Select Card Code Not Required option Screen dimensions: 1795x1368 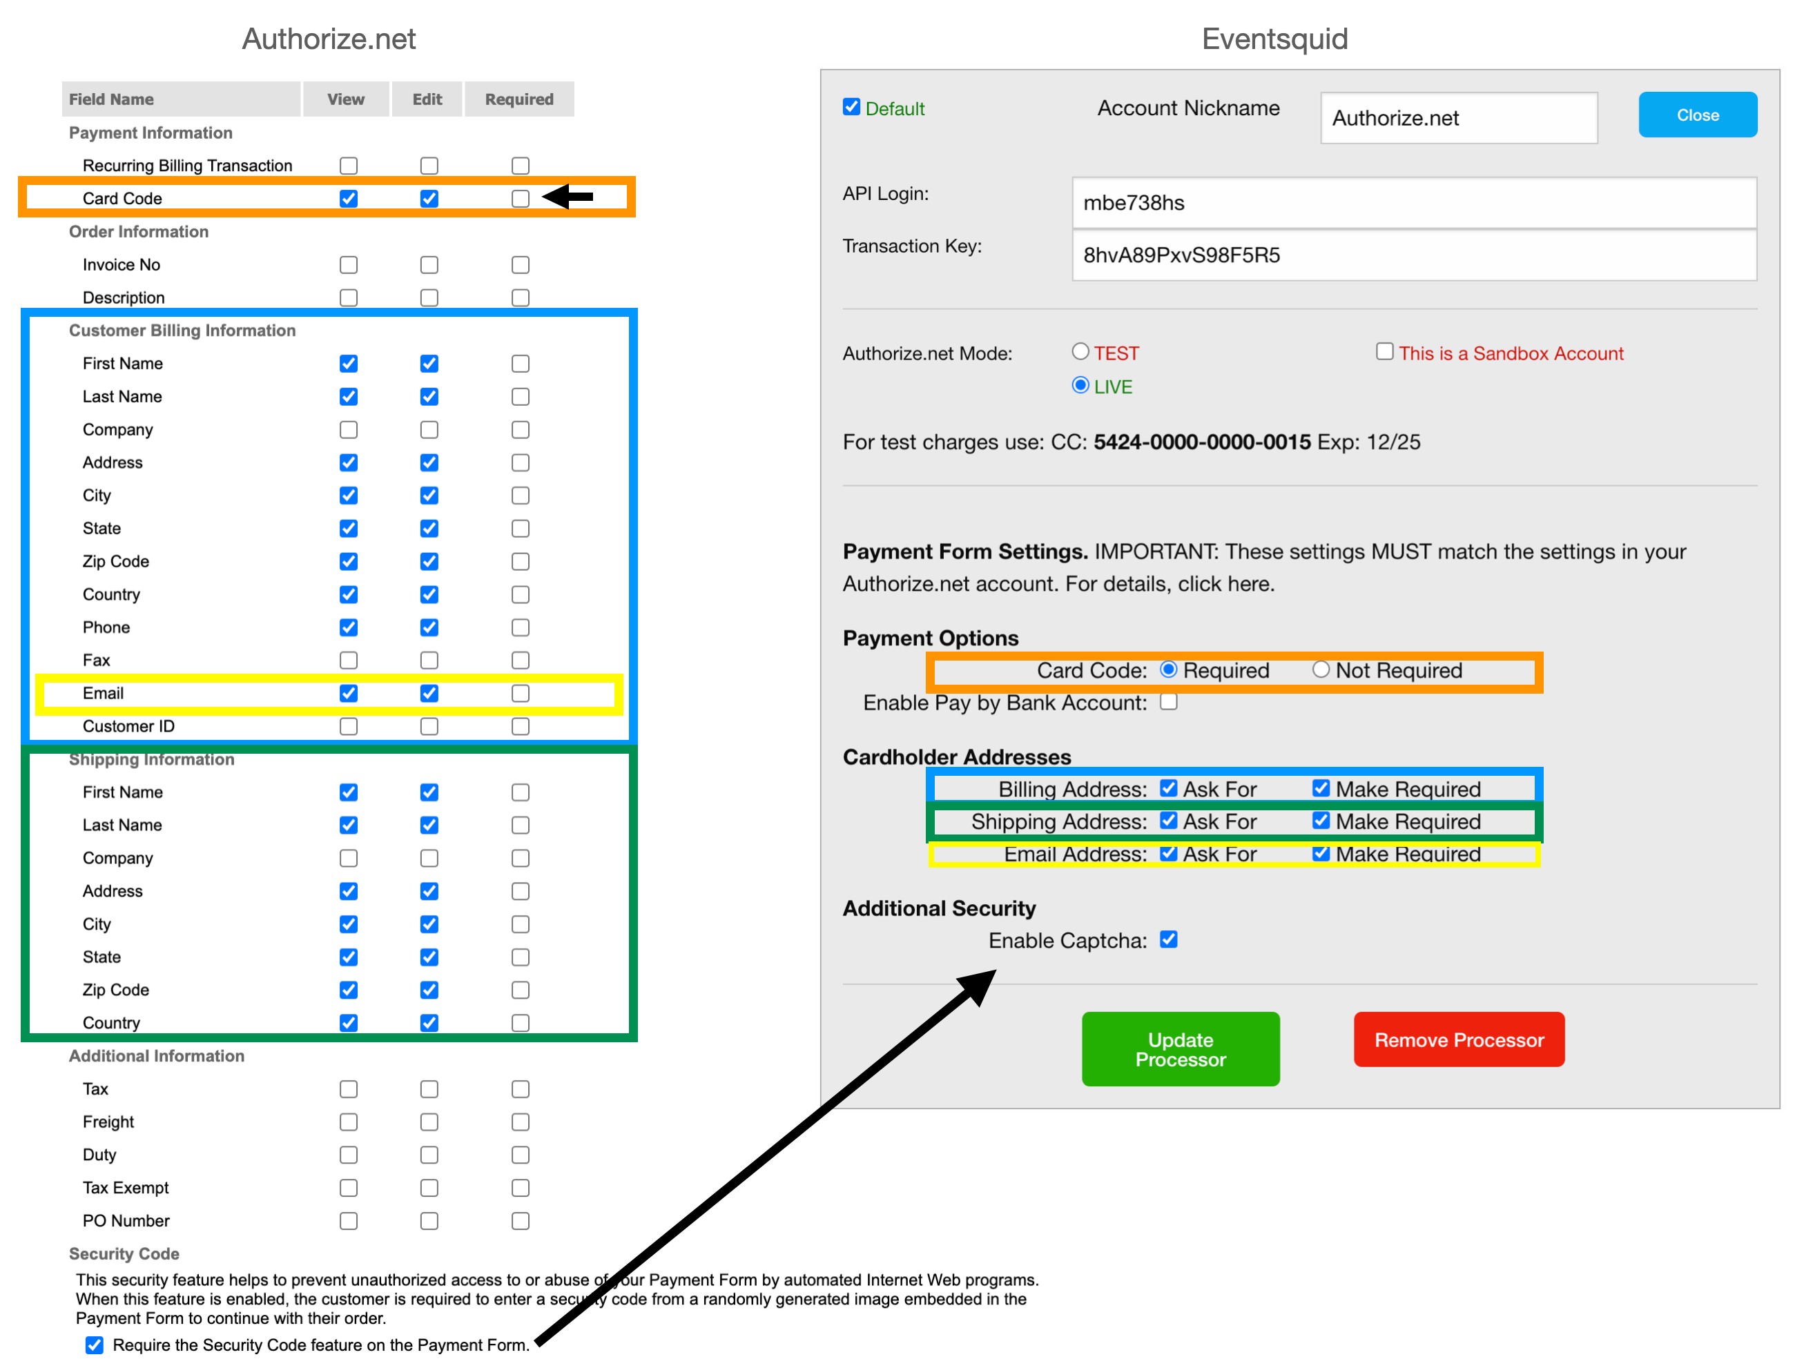(1320, 669)
